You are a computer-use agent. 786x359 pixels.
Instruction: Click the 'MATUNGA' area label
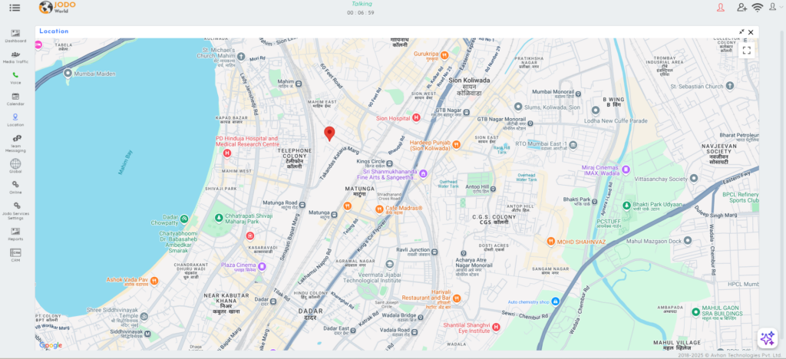359,188
